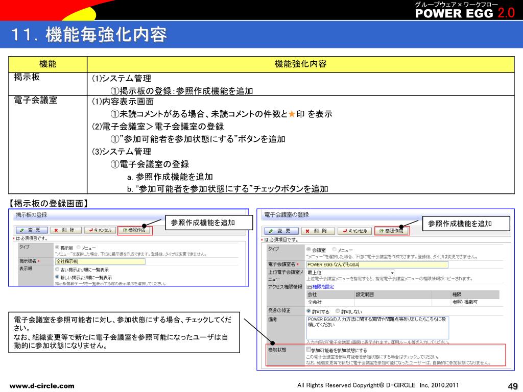
Task: Click 参加状態 row label
Action: (x=277, y=350)
